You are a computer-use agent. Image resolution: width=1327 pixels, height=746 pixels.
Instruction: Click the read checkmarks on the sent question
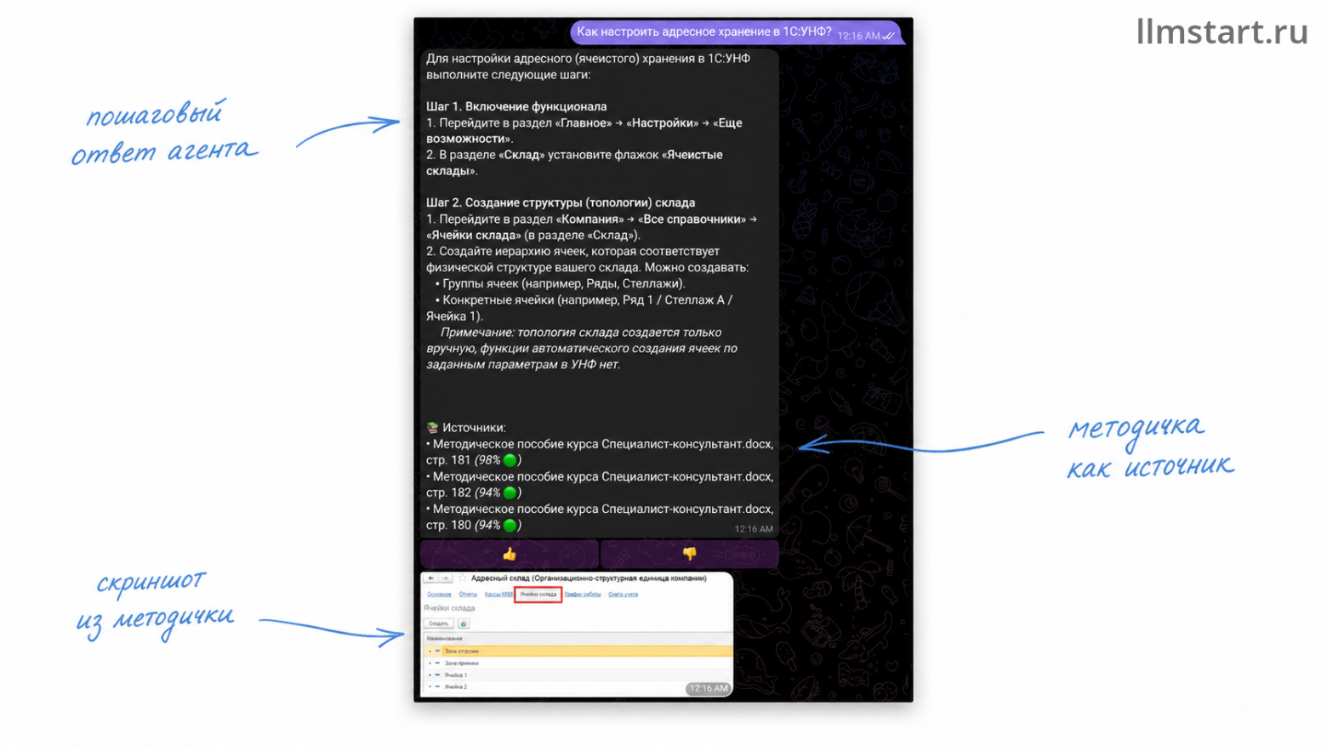tap(888, 36)
